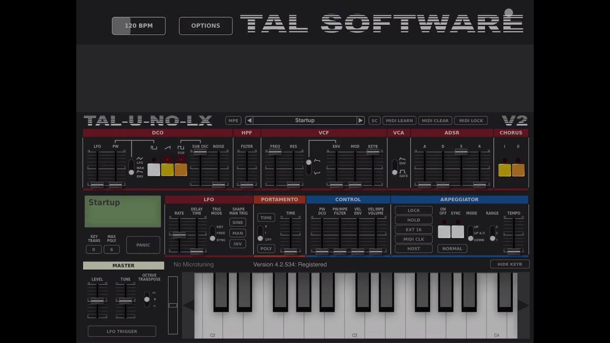Image resolution: width=610 pixels, height=343 pixels.
Task: Click the master TUNE slider handle
Action: [125, 301]
